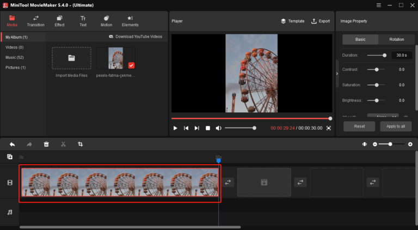Viewport: 418px width, 230px height.
Task: Click the Duration 30.0 s field
Action: [402, 55]
